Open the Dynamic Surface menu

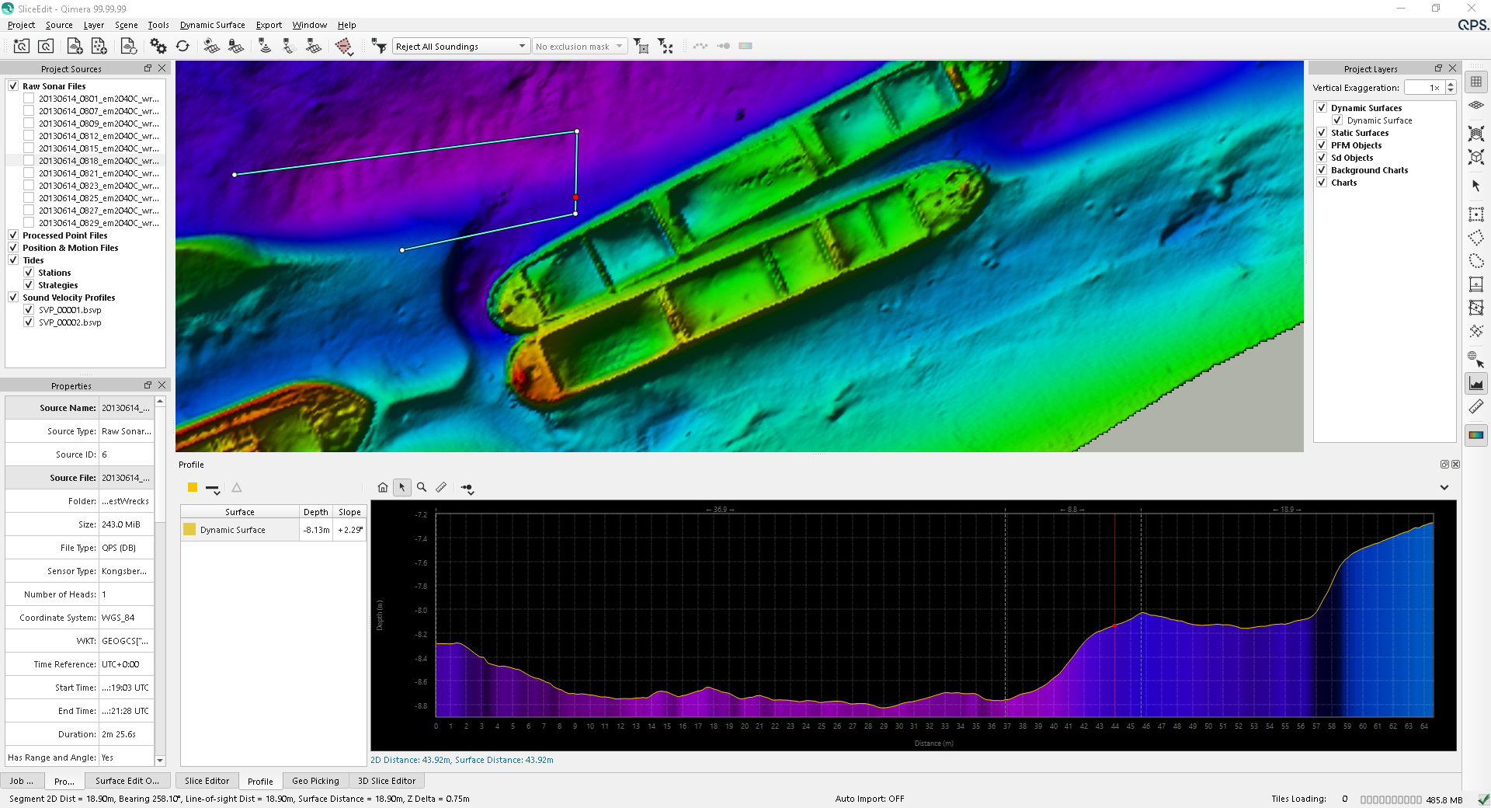(212, 25)
